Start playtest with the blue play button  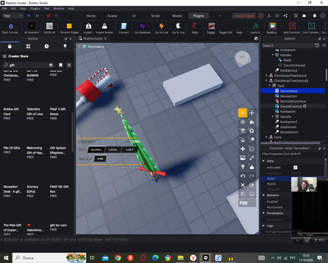(29, 16)
